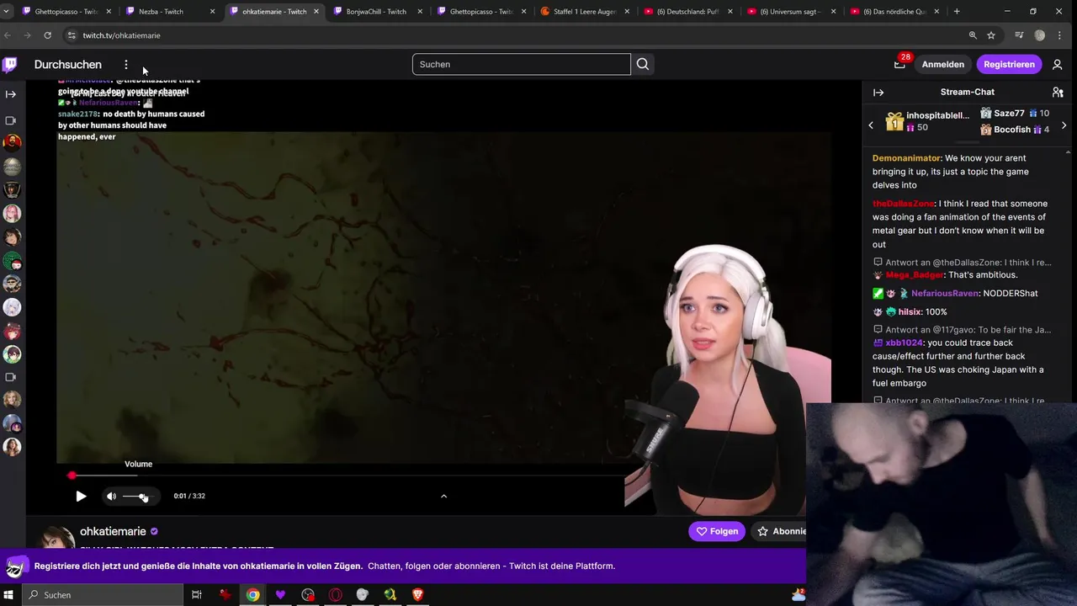Collapse the Stream-Chat panel
Screen dimensions: 1077x606
point(878,93)
